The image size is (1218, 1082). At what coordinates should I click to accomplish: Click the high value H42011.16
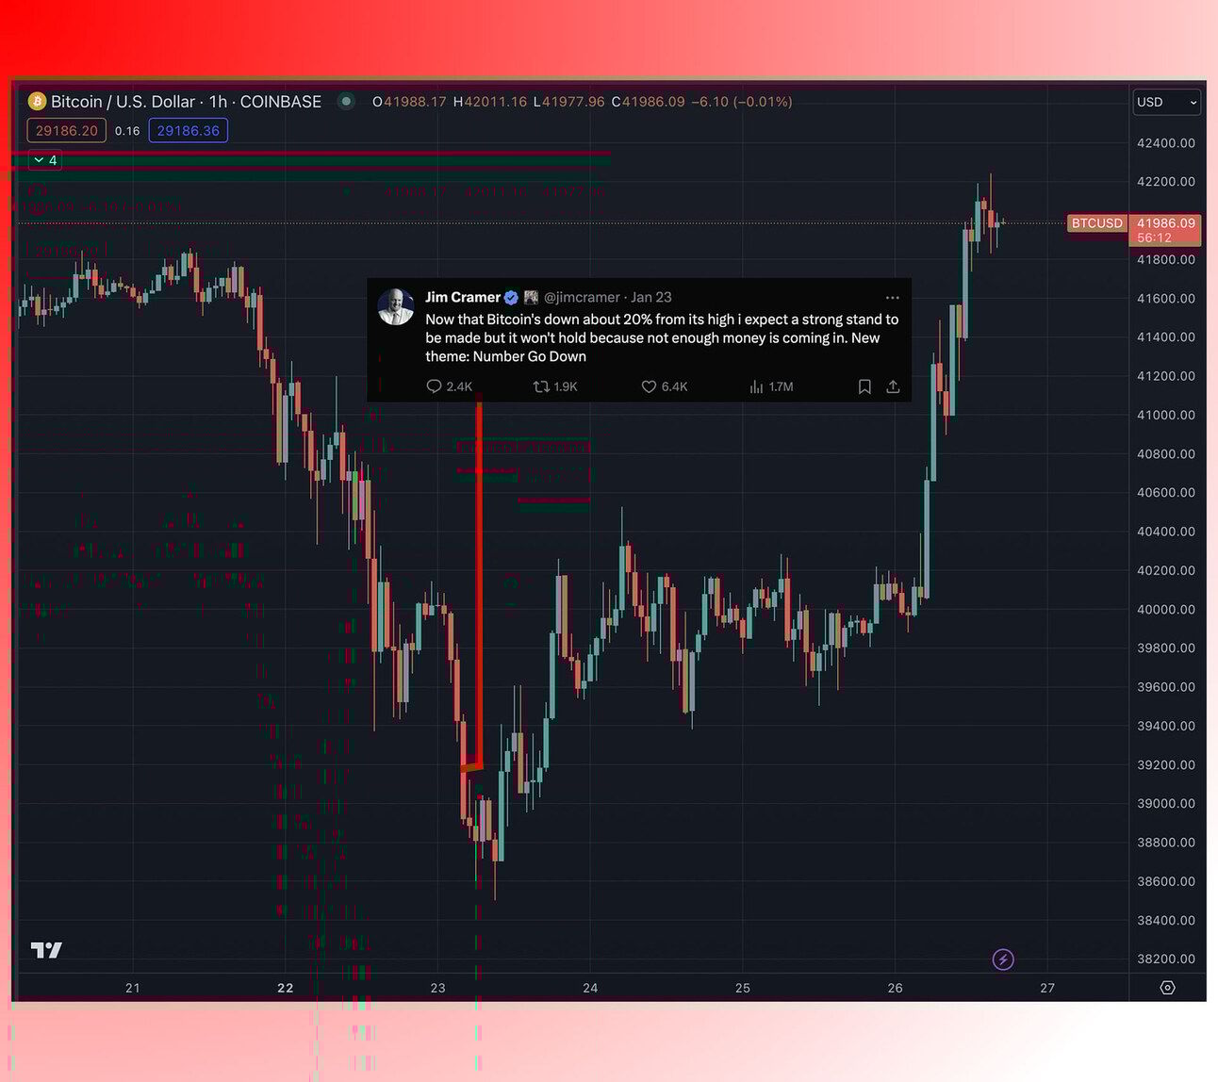click(490, 102)
